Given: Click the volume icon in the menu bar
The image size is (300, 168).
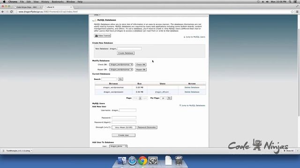Looking at the screenshot, I should [267, 1].
